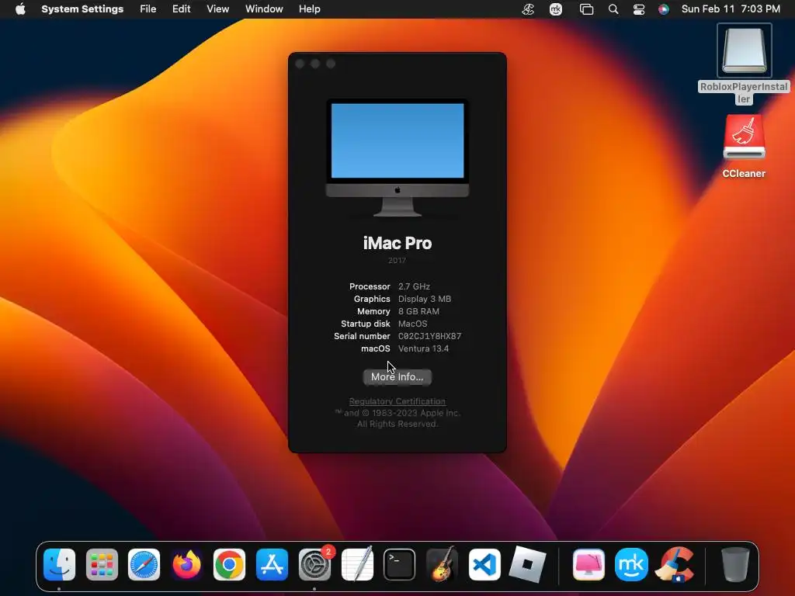The height and width of the screenshot is (596, 795).
Task: Open Launchpad from the Dock
Action: click(102, 564)
